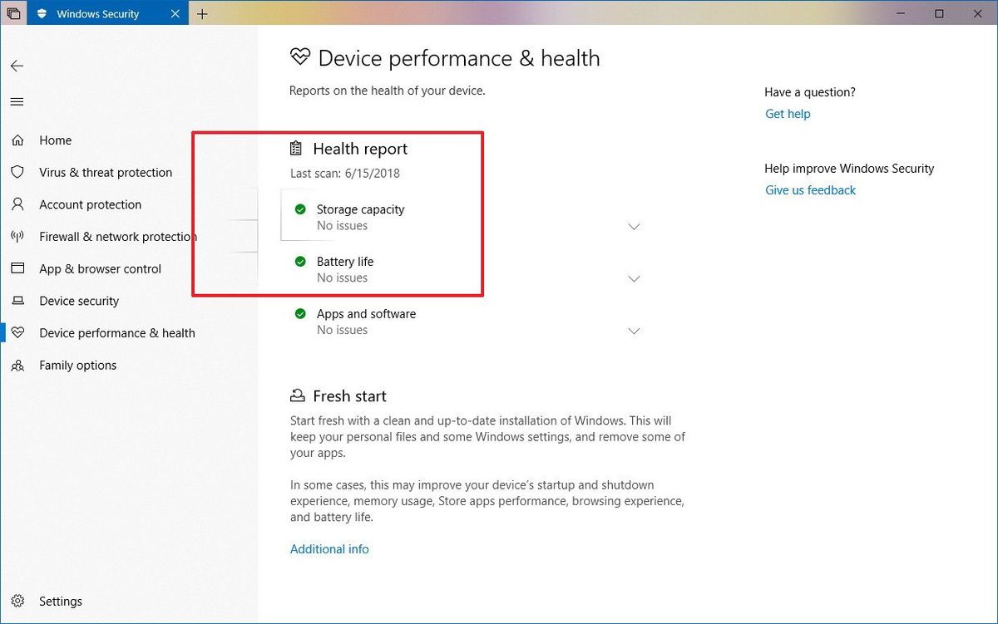Click the back arrow navigation button
Screen dimensions: 998x624
(x=17, y=66)
